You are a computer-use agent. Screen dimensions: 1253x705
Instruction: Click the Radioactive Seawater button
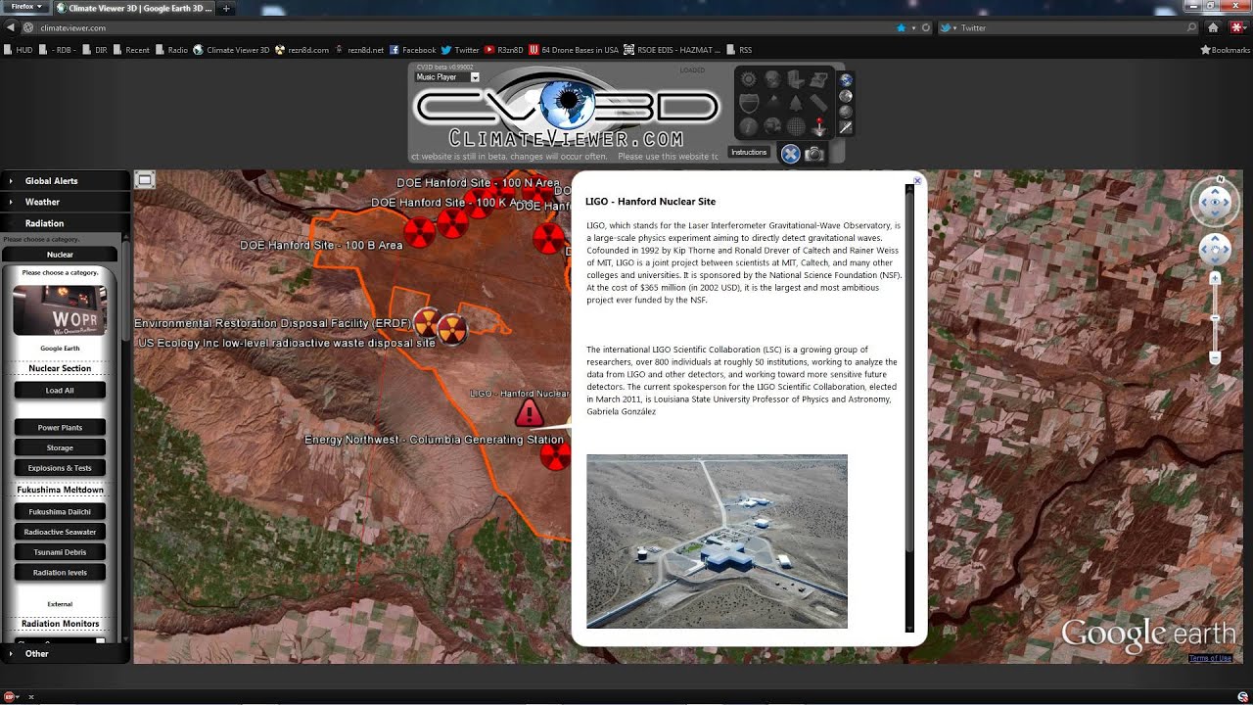coord(60,532)
